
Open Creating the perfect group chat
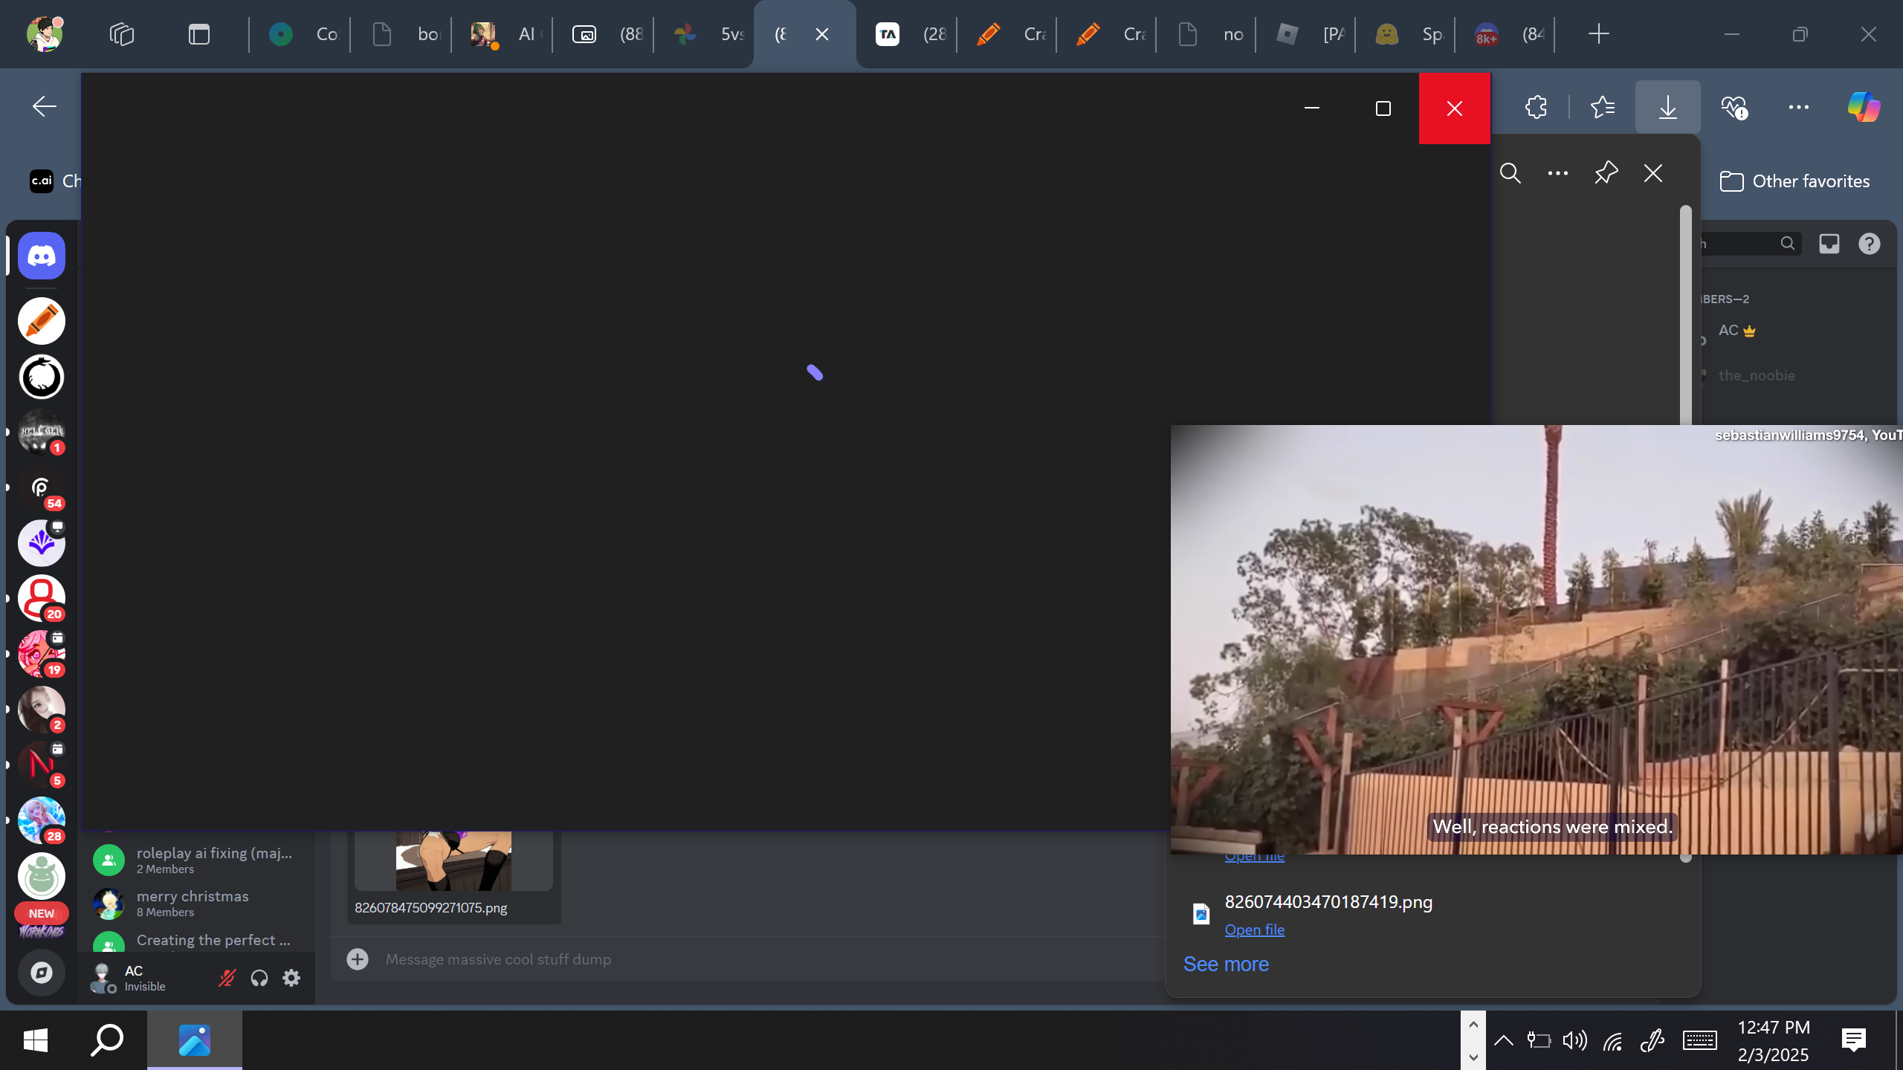pyautogui.click(x=196, y=941)
